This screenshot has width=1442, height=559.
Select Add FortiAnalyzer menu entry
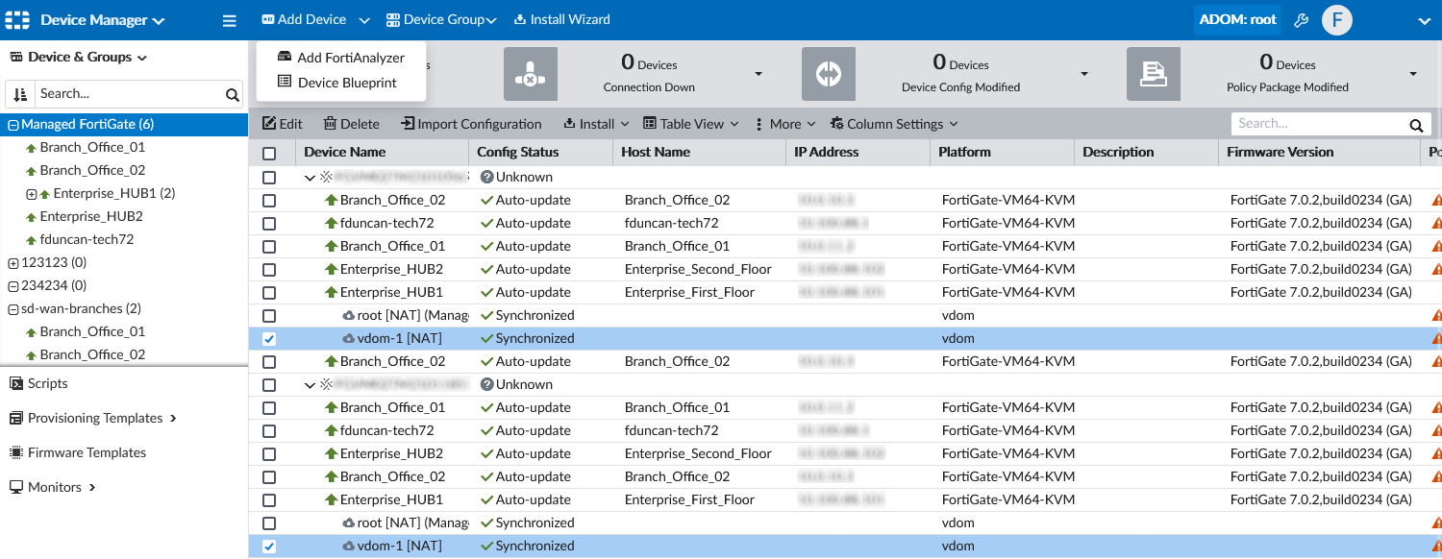(x=350, y=58)
